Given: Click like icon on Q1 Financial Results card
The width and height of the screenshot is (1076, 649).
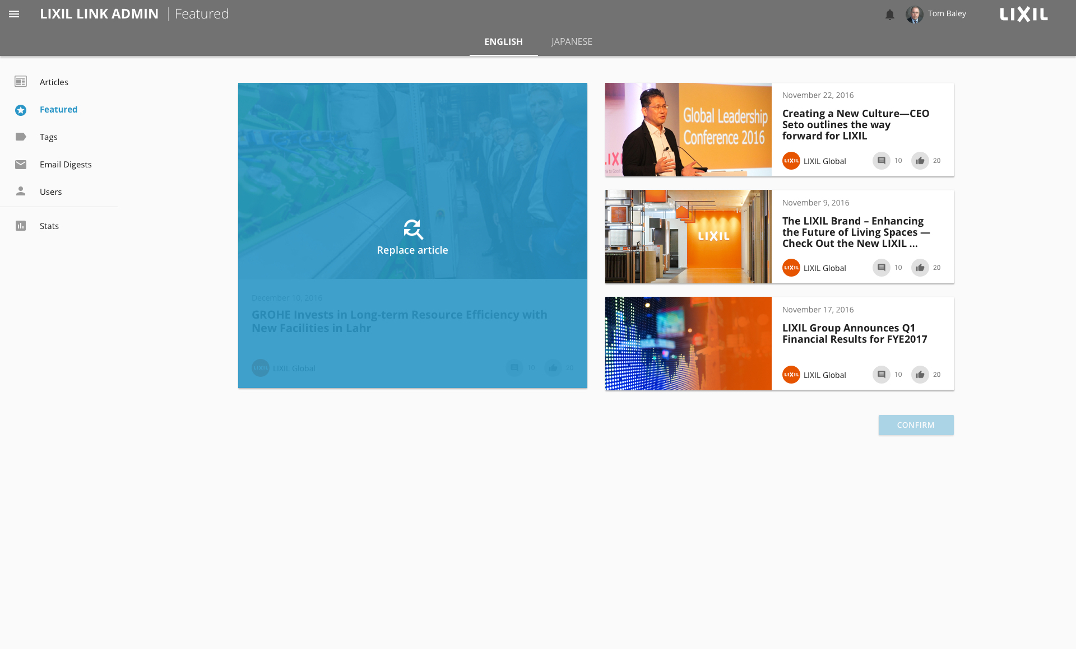Looking at the screenshot, I should pos(920,375).
